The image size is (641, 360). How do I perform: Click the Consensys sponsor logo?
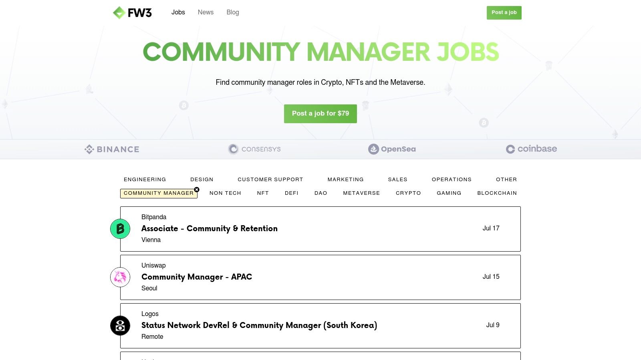click(254, 149)
